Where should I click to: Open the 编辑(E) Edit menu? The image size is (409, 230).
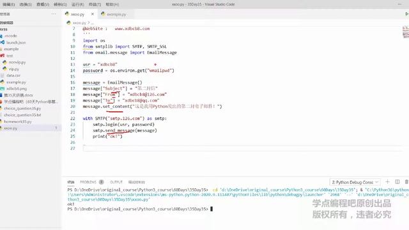pyautogui.click(x=8, y=4)
